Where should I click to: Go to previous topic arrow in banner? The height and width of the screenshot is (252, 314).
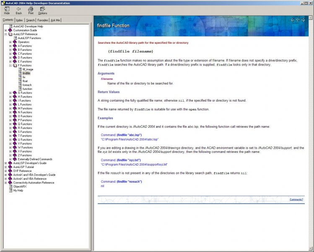[292, 20]
